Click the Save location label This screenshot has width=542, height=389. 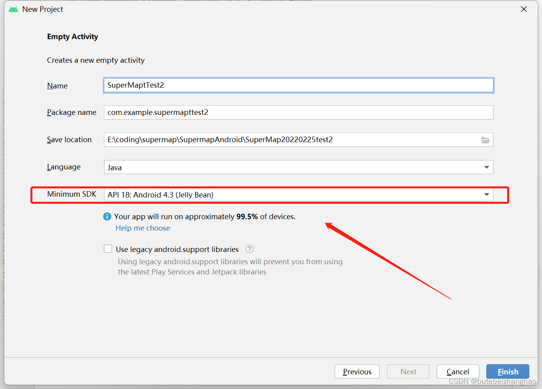[70, 140]
